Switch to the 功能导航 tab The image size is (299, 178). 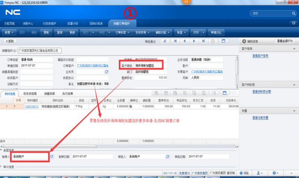10,24
